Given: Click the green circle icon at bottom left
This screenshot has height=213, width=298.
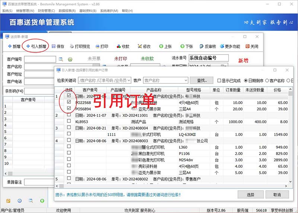Looking at the screenshot, I should [42, 201].
